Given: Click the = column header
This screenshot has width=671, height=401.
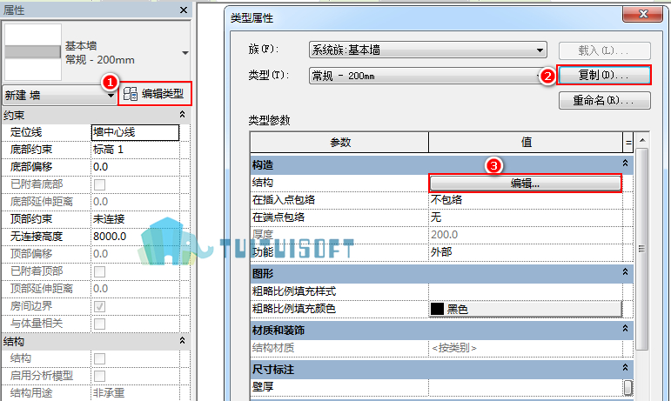Looking at the screenshot, I should coord(627,143).
